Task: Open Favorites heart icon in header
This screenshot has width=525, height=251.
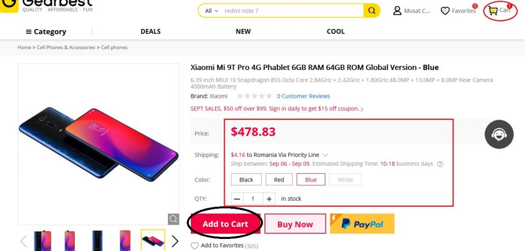Action: pyautogui.click(x=445, y=11)
